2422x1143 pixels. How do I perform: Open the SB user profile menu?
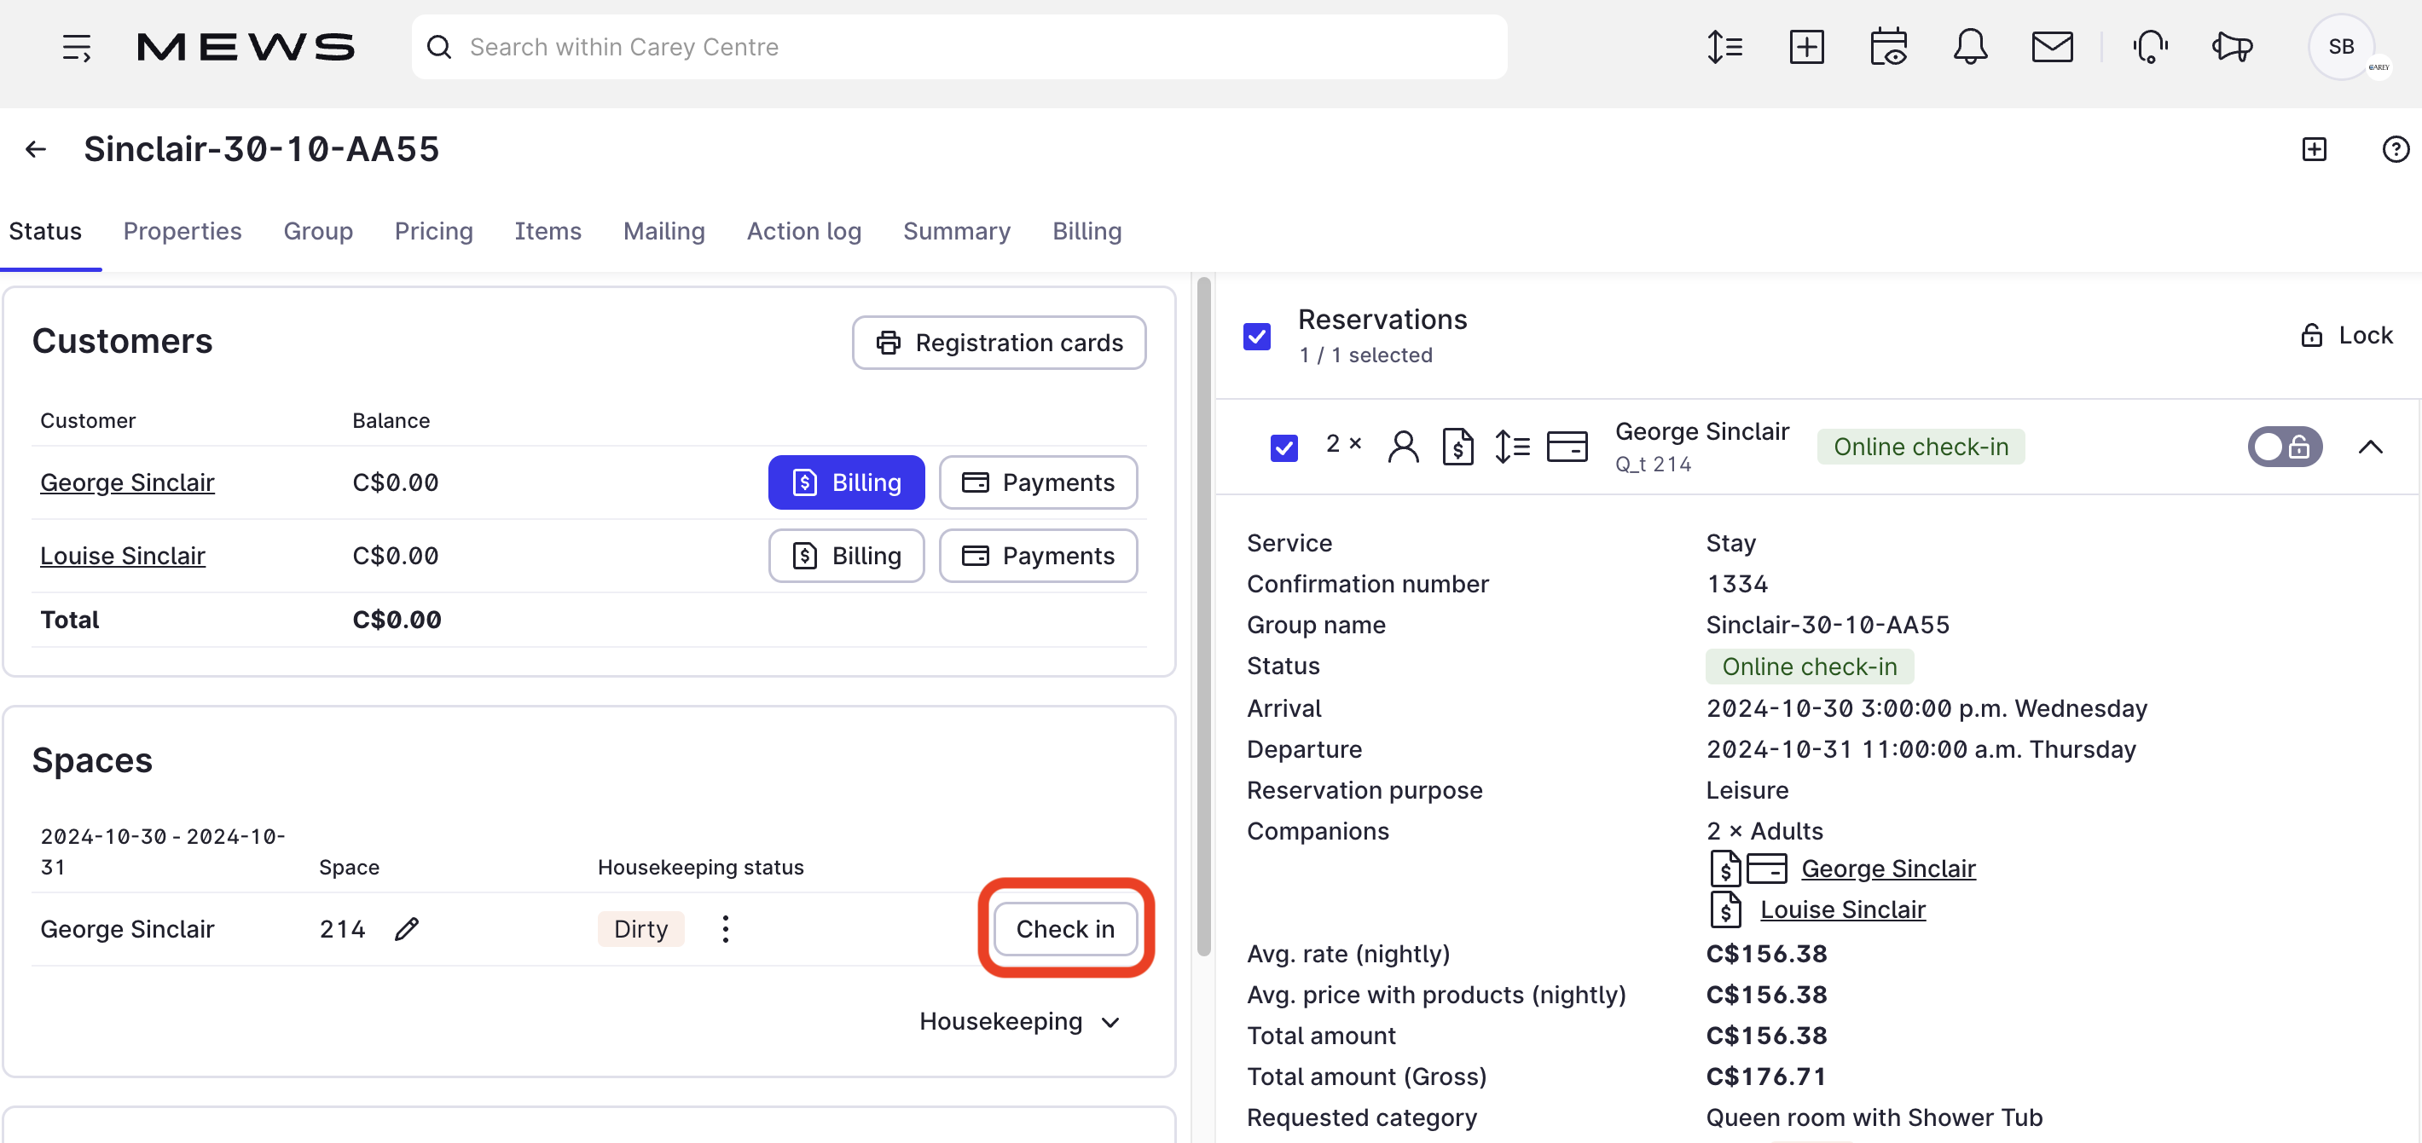pos(2341,47)
